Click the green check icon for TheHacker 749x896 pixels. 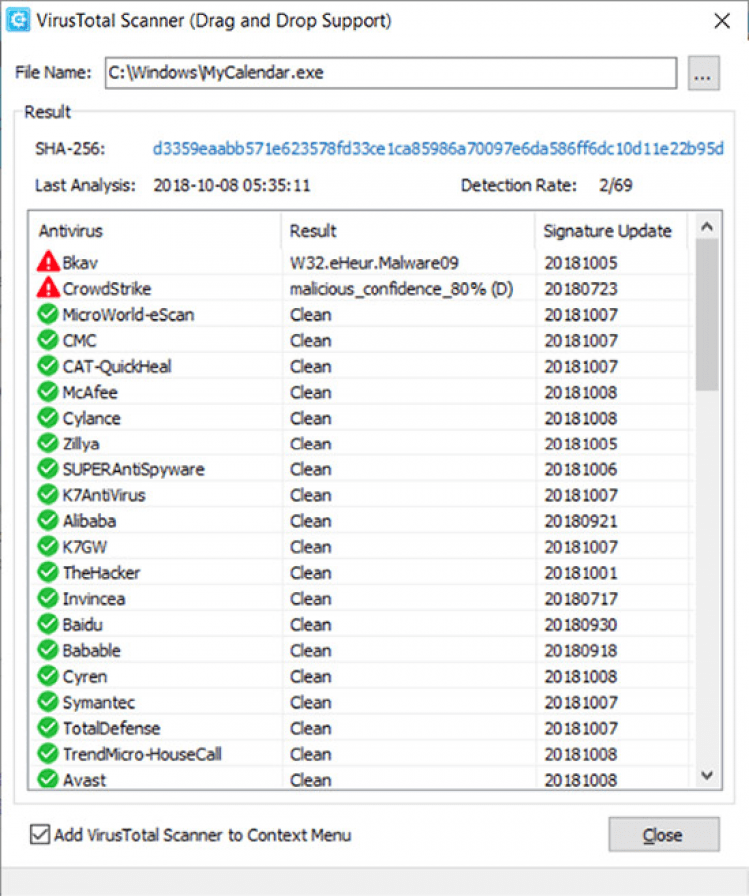coord(48,572)
